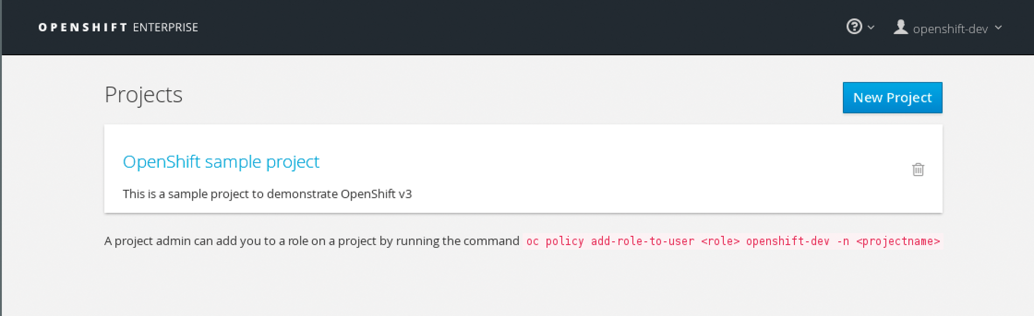1034x316 pixels.
Task: Open the help question mark icon
Action: (854, 26)
